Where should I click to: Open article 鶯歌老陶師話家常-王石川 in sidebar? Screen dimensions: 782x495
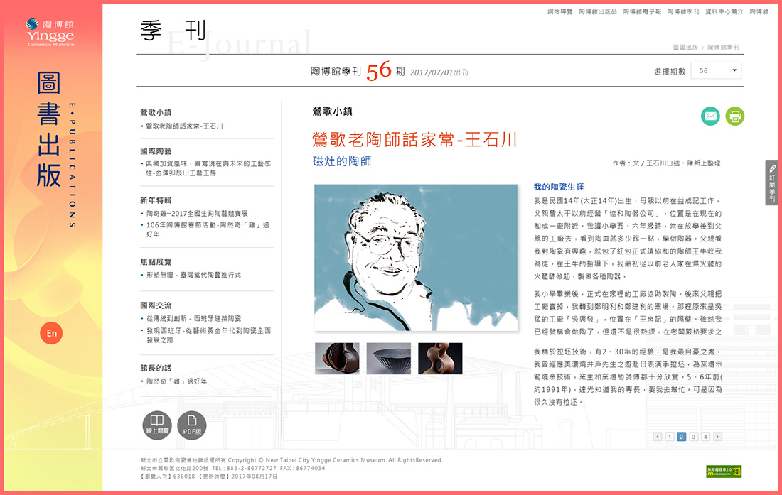[x=185, y=126]
